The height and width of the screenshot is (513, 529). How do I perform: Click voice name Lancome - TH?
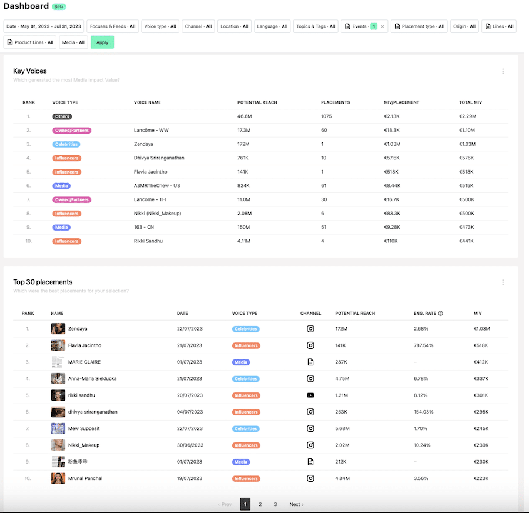[150, 199]
